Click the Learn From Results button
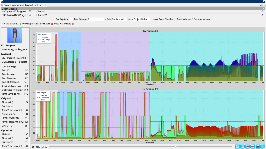This screenshot has width=266, height=149. point(163,19)
